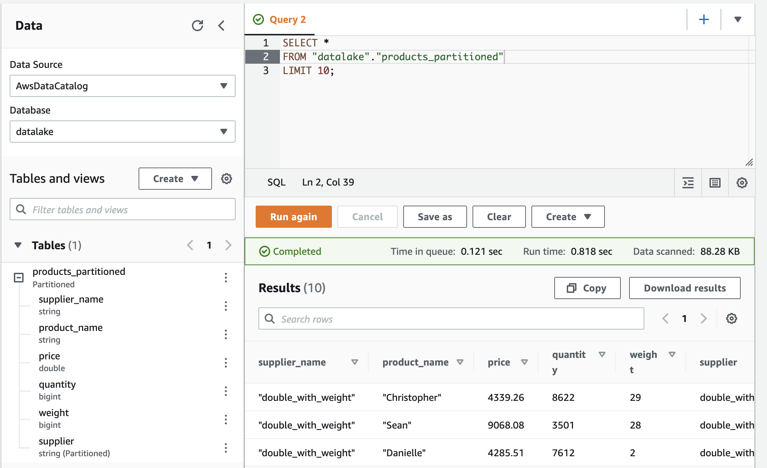The image size is (767, 468).
Task: Click the Save as button
Action: pos(435,217)
